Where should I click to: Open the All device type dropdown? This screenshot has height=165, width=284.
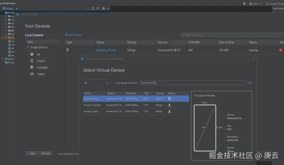pyautogui.click(x=96, y=83)
